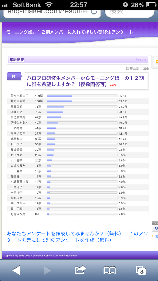Open the bookmarks book icon
The image size is (158, 281).
tap(110, 270)
